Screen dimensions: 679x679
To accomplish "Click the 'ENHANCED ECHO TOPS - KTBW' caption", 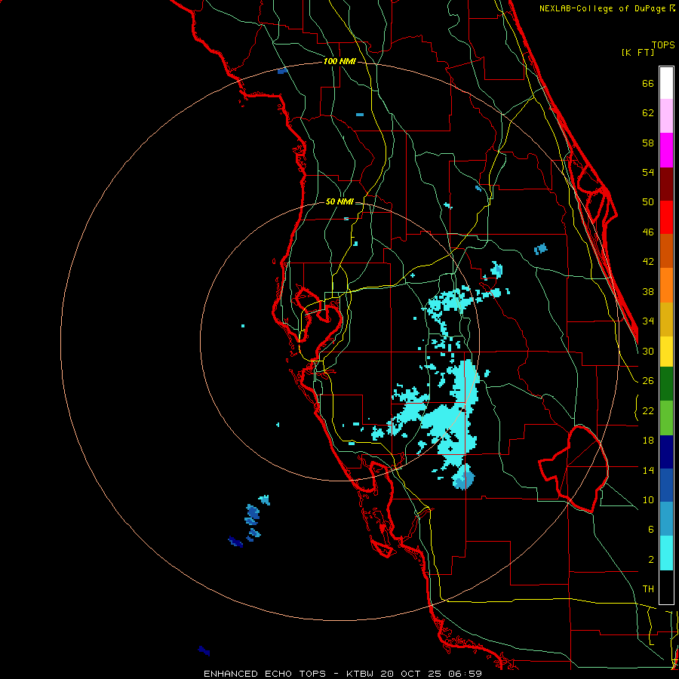I will (288, 674).
